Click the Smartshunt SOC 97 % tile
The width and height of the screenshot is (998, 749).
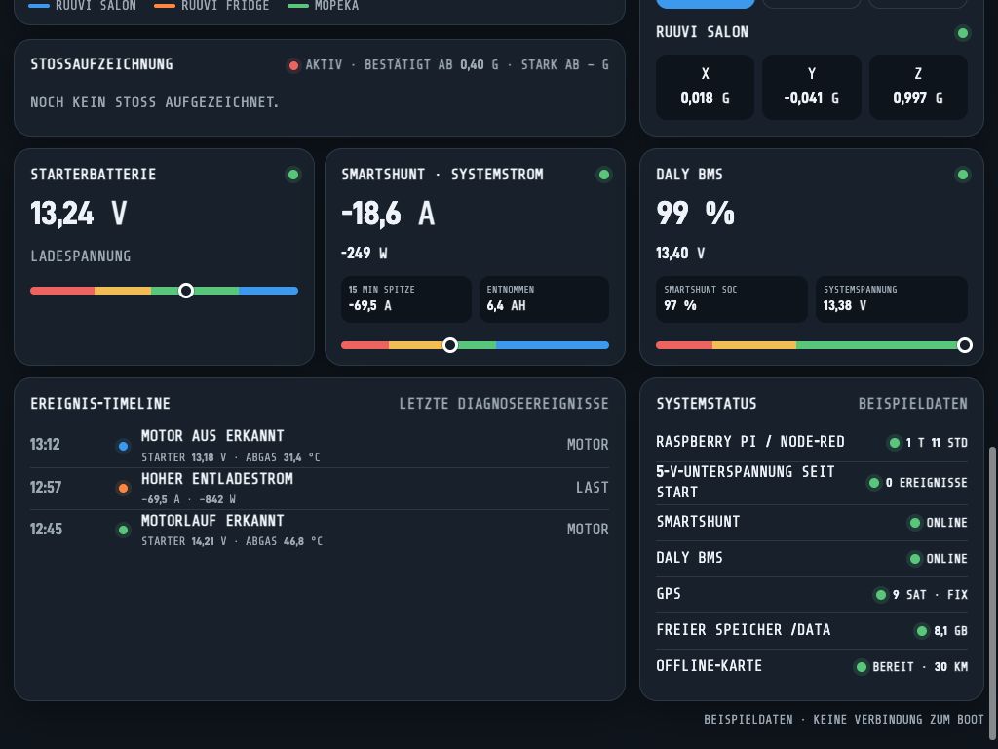732,298
